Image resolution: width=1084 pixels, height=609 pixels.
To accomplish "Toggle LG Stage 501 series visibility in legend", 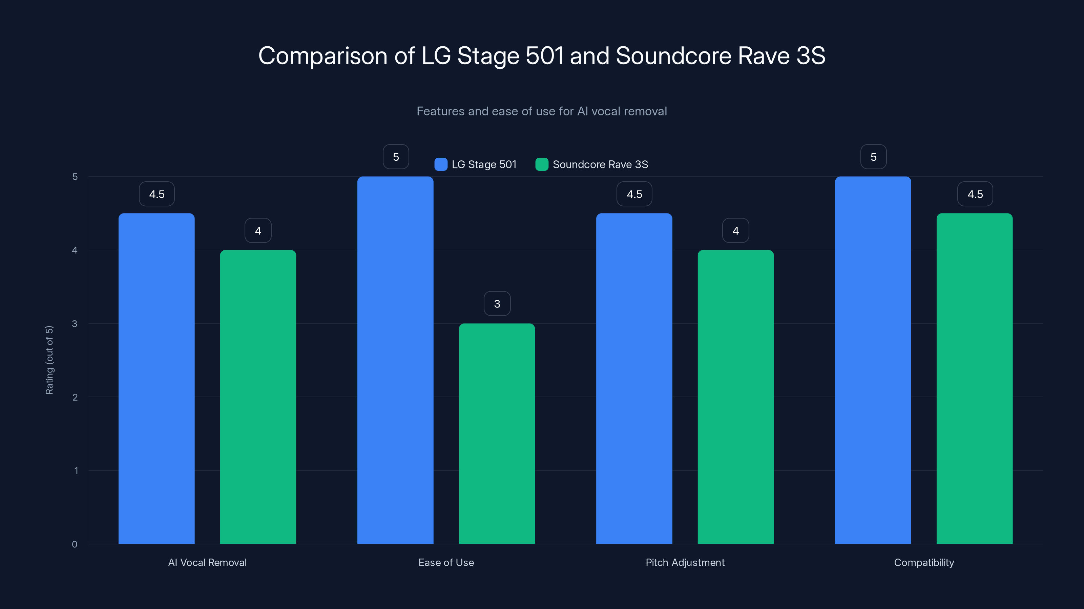I will (x=476, y=164).
